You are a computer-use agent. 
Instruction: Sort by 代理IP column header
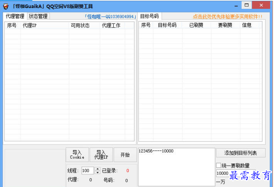tap(45, 25)
